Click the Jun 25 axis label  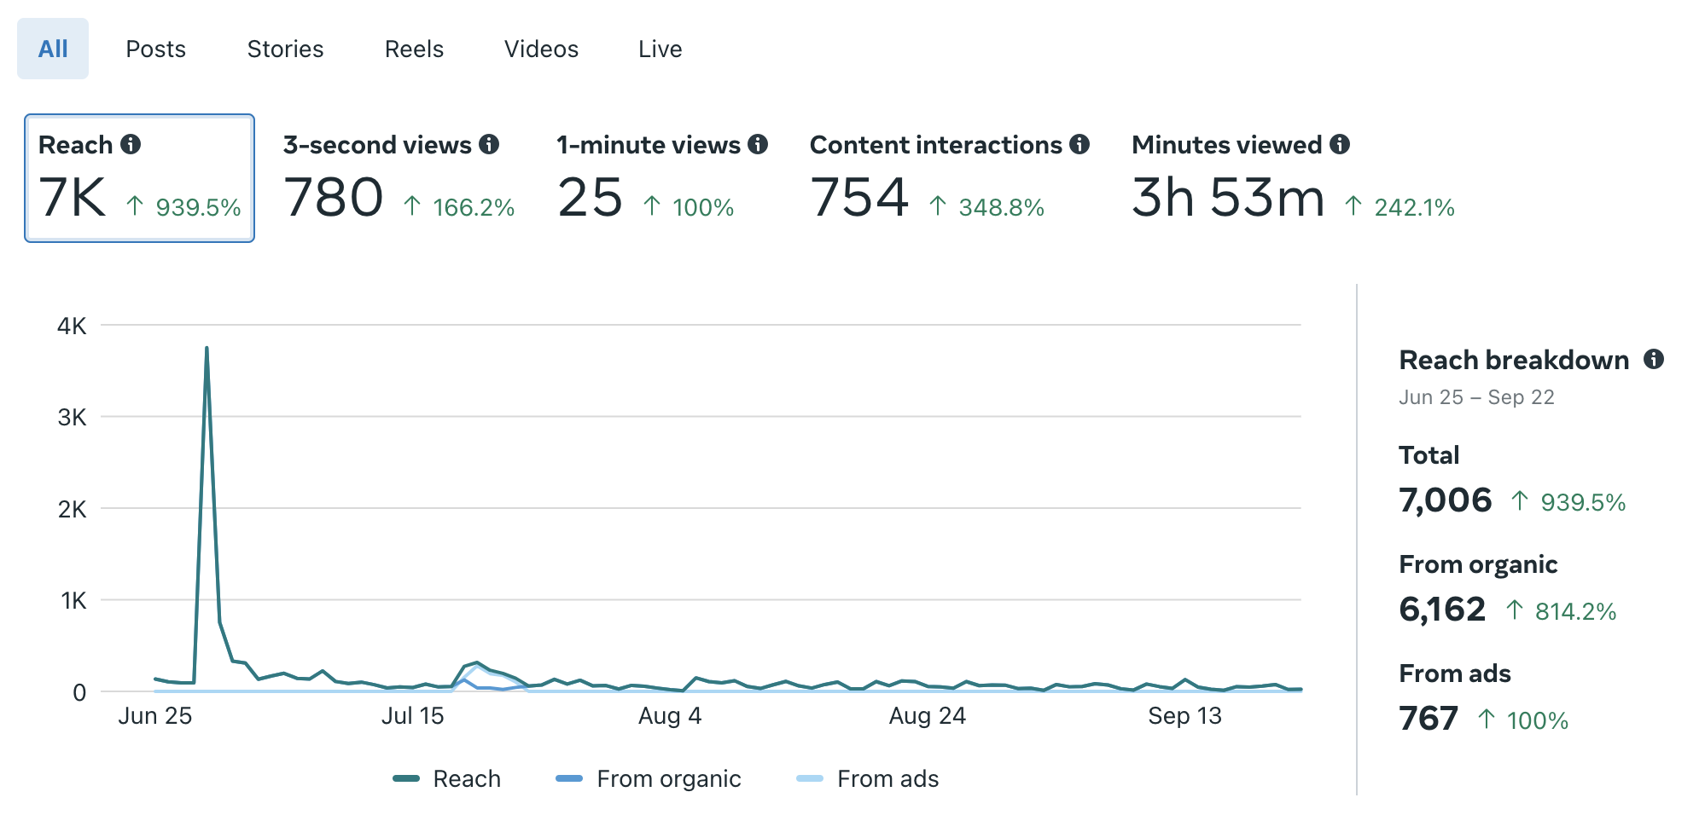(x=155, y=716)
